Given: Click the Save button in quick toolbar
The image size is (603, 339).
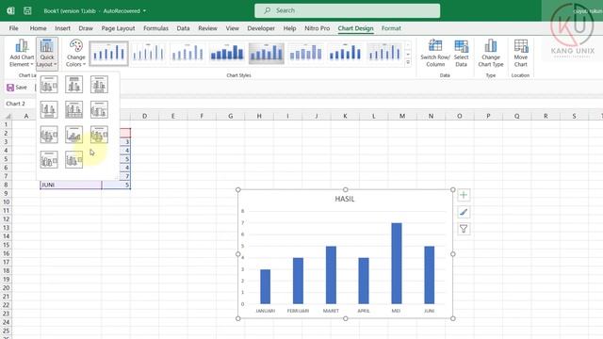Looking at the screenshot, I should click(x=17, y=88).
